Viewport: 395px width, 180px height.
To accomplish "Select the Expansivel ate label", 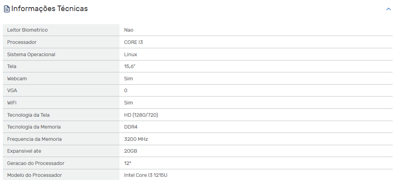I will pyautogui.click(x=24, y=151).
